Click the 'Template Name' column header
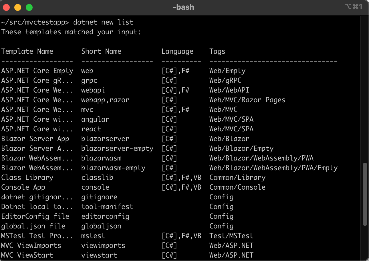Image resolution: width=369 pixels, height=261 pixels. (27, 51)
